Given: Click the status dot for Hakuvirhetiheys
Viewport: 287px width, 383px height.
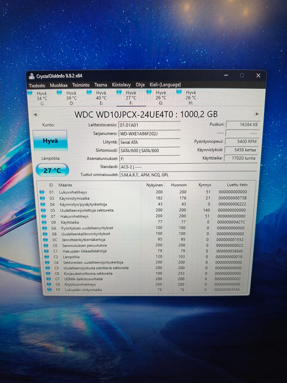Looking at the screenshot, I should pos(44,216).
